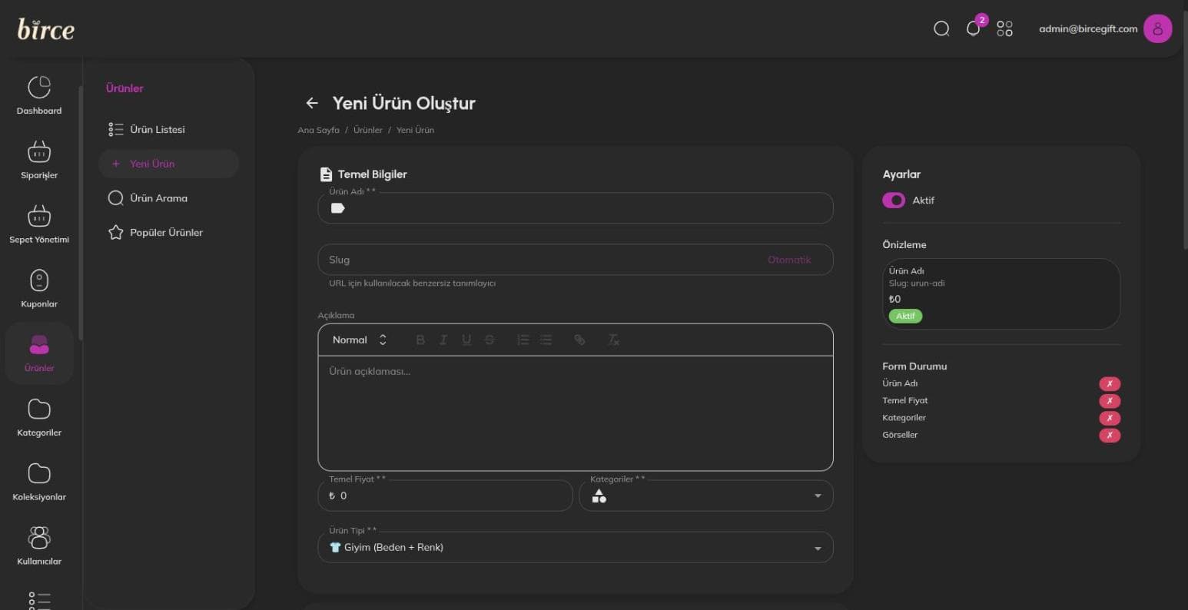Expand the Kategoriler dropdown
The image size is (1188, 610).
click(706, 496)
